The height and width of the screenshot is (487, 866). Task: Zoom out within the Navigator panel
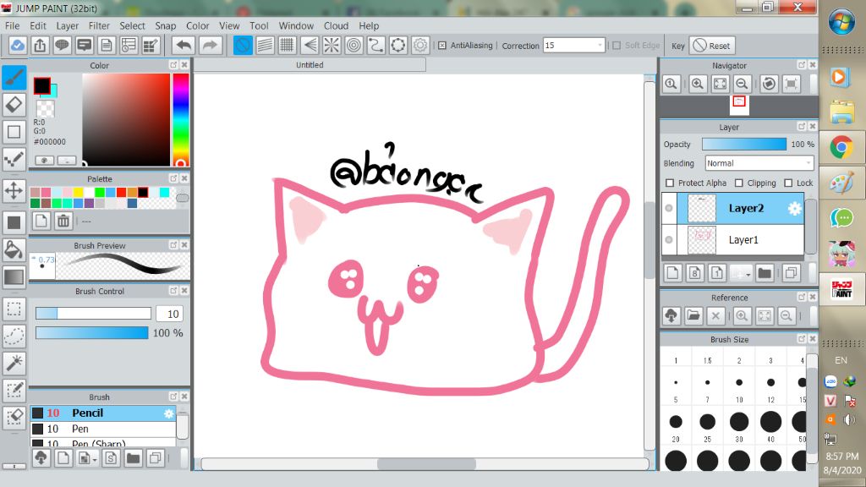[742, 84]
